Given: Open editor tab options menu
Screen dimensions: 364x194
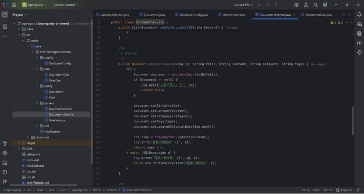Looking at the screenshot, I should pos(350,14).
